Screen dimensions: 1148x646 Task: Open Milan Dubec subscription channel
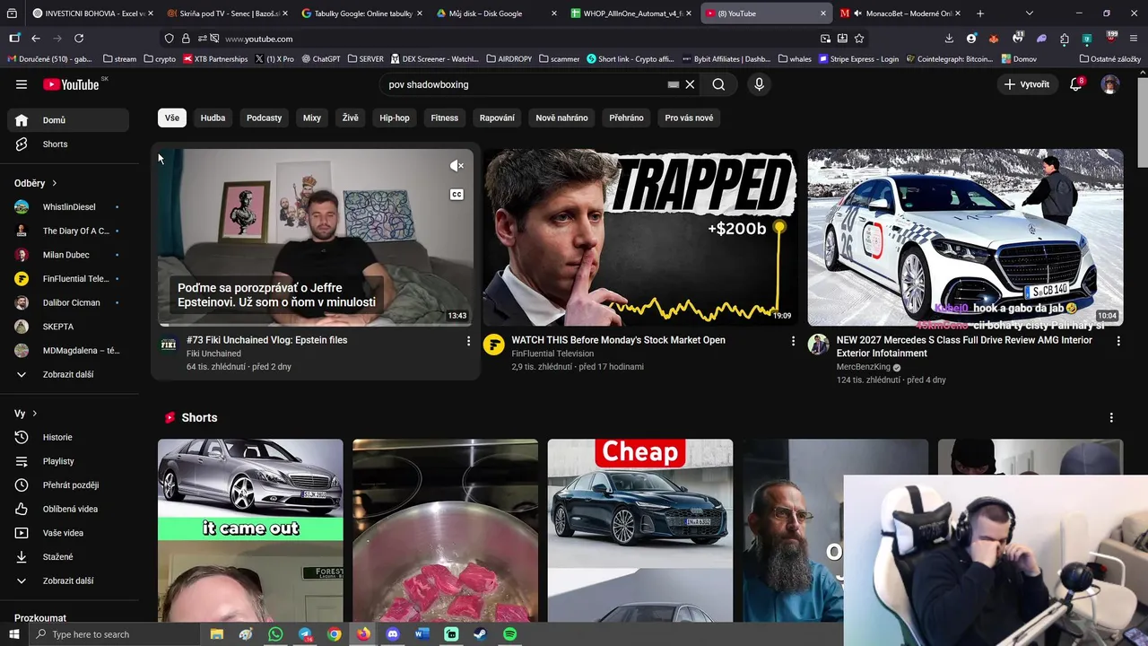pos(68,255)
